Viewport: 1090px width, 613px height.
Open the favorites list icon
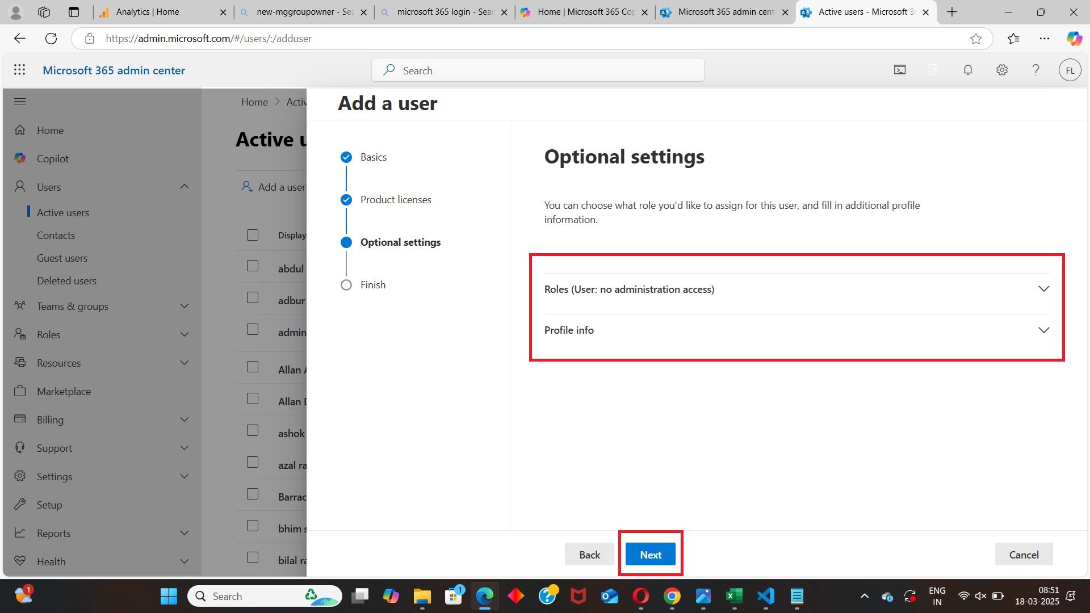pos(1013,39)
